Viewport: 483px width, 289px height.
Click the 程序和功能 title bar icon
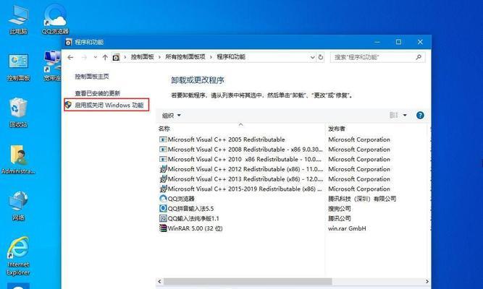[68, 42]
